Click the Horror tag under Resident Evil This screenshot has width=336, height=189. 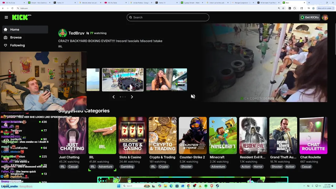[x=258, y=167]
